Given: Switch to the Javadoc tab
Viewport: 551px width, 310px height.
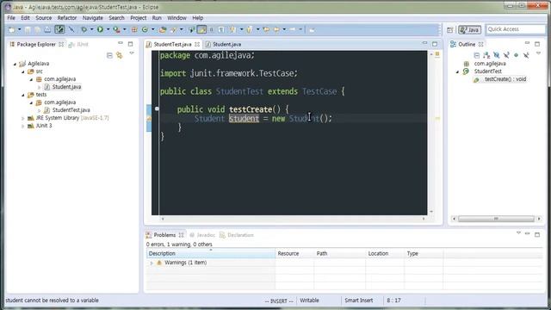Looking at the screenshot, I should coord(202,235).
